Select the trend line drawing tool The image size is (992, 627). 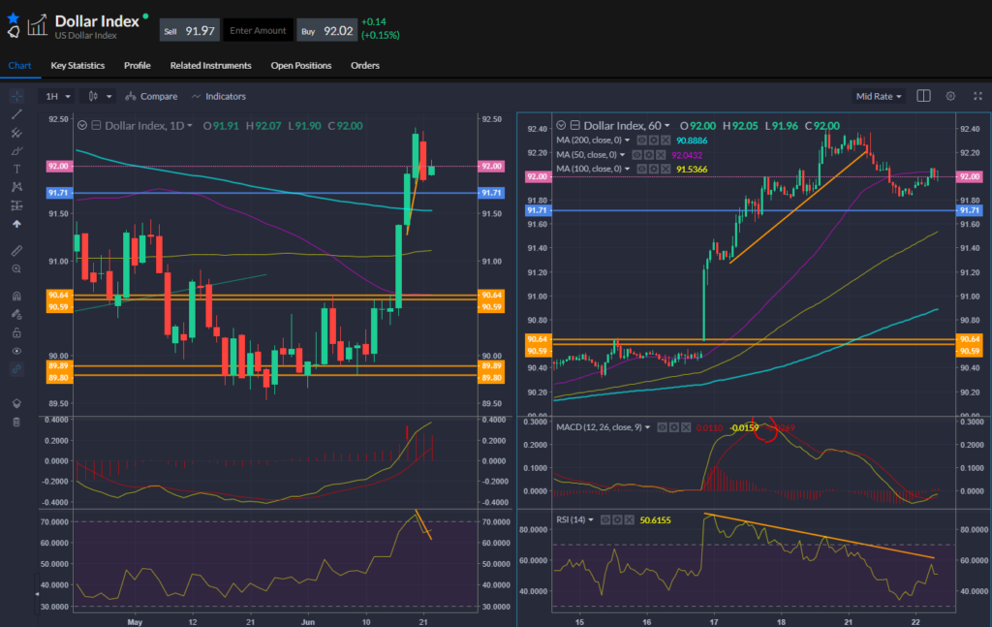pyautogui.click(x=16, y=114)
